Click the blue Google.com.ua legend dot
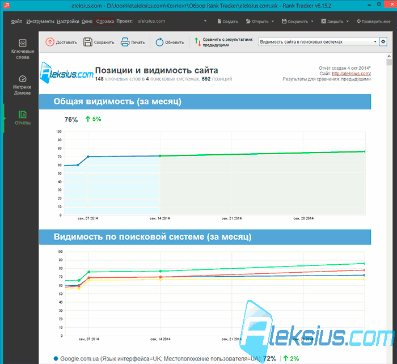This screenshot has width=397, height=364. tap(56, 359)
